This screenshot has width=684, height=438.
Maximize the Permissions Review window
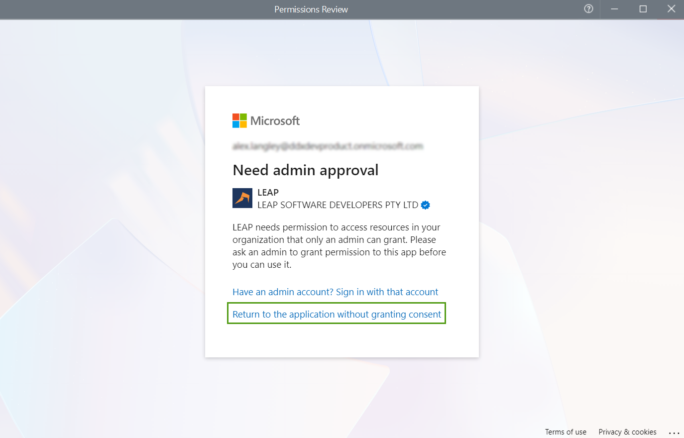643,9
